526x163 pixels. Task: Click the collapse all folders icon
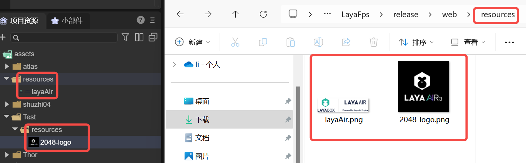pos(153,37)
